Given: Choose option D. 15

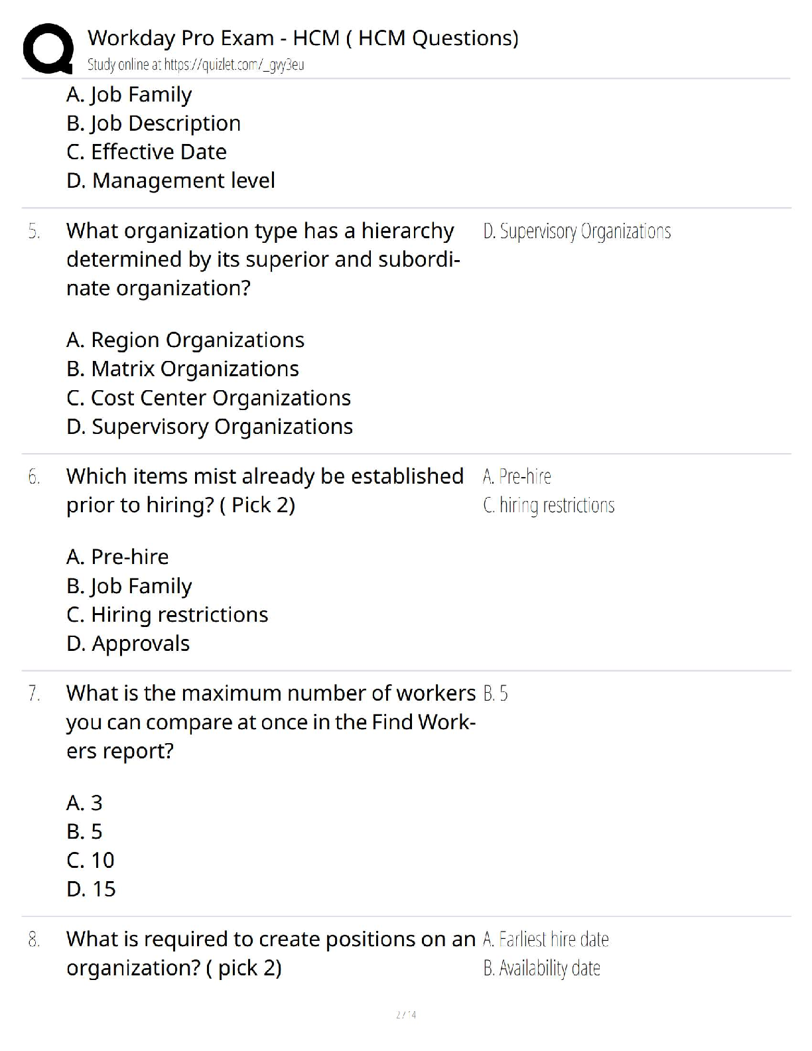Looking at the screenshot, I should 91,889.
